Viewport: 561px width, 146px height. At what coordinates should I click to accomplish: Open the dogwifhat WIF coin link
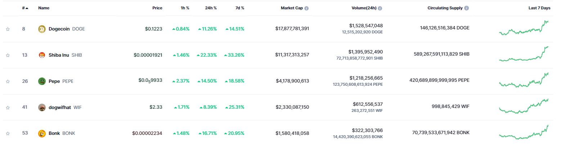pos(60,107)
